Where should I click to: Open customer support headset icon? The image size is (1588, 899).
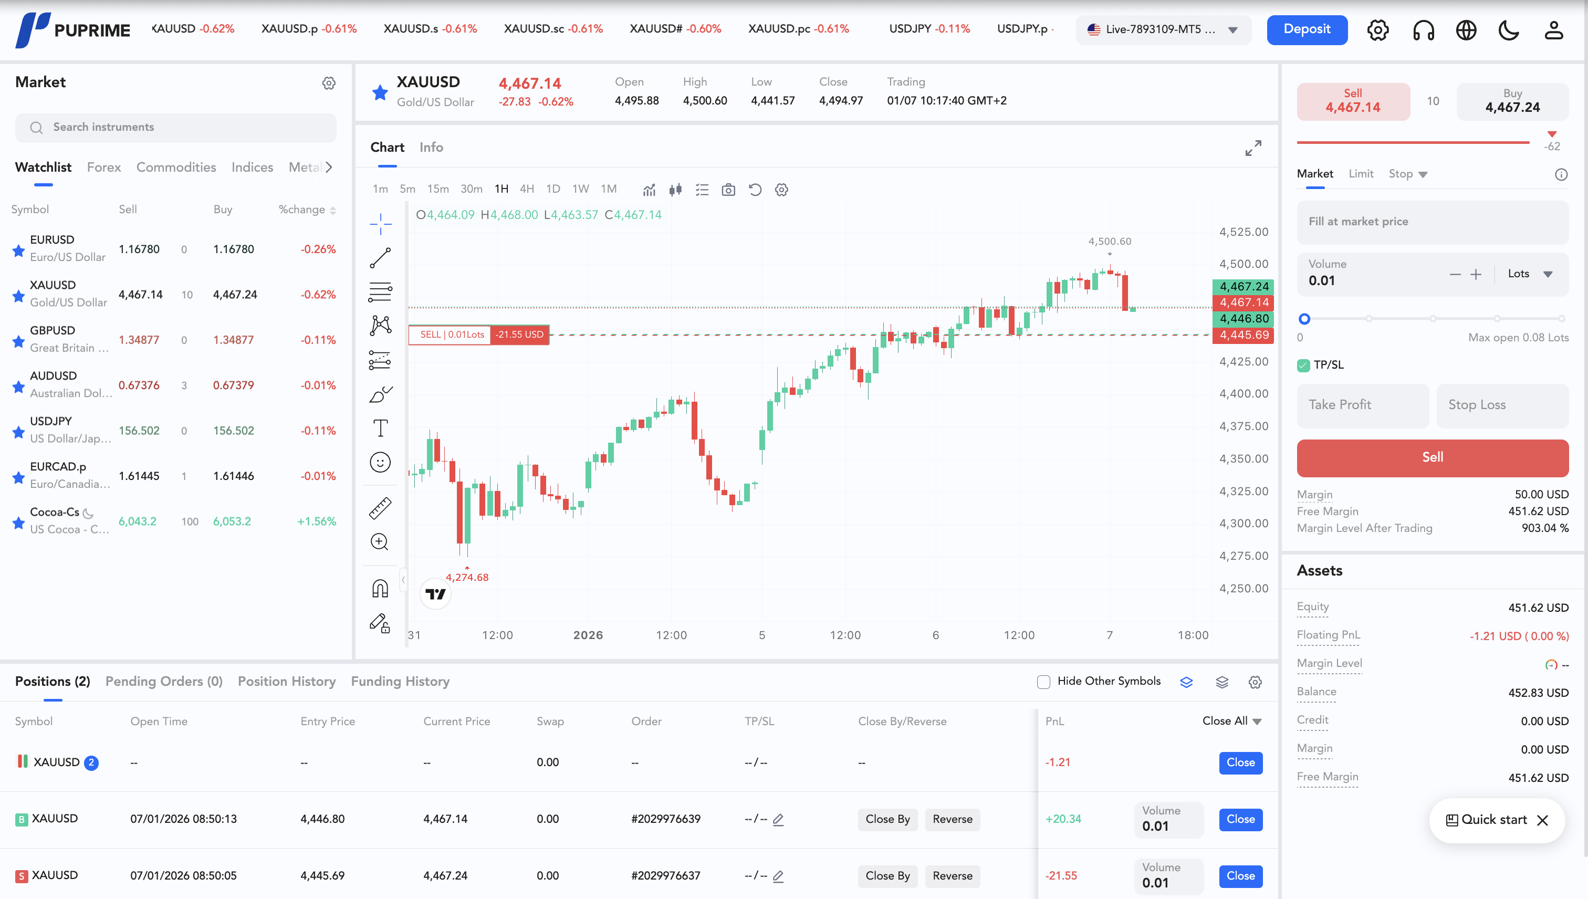(x=1423, y=29)
